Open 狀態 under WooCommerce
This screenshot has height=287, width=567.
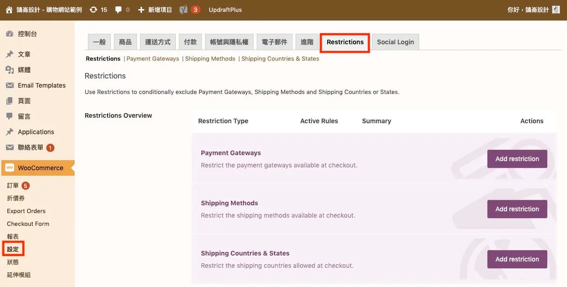pos(13,262)
